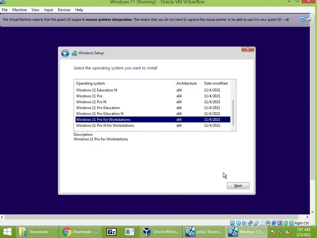Click the Action Center flag tray icon
317x238 pixels.
point(273,232)
